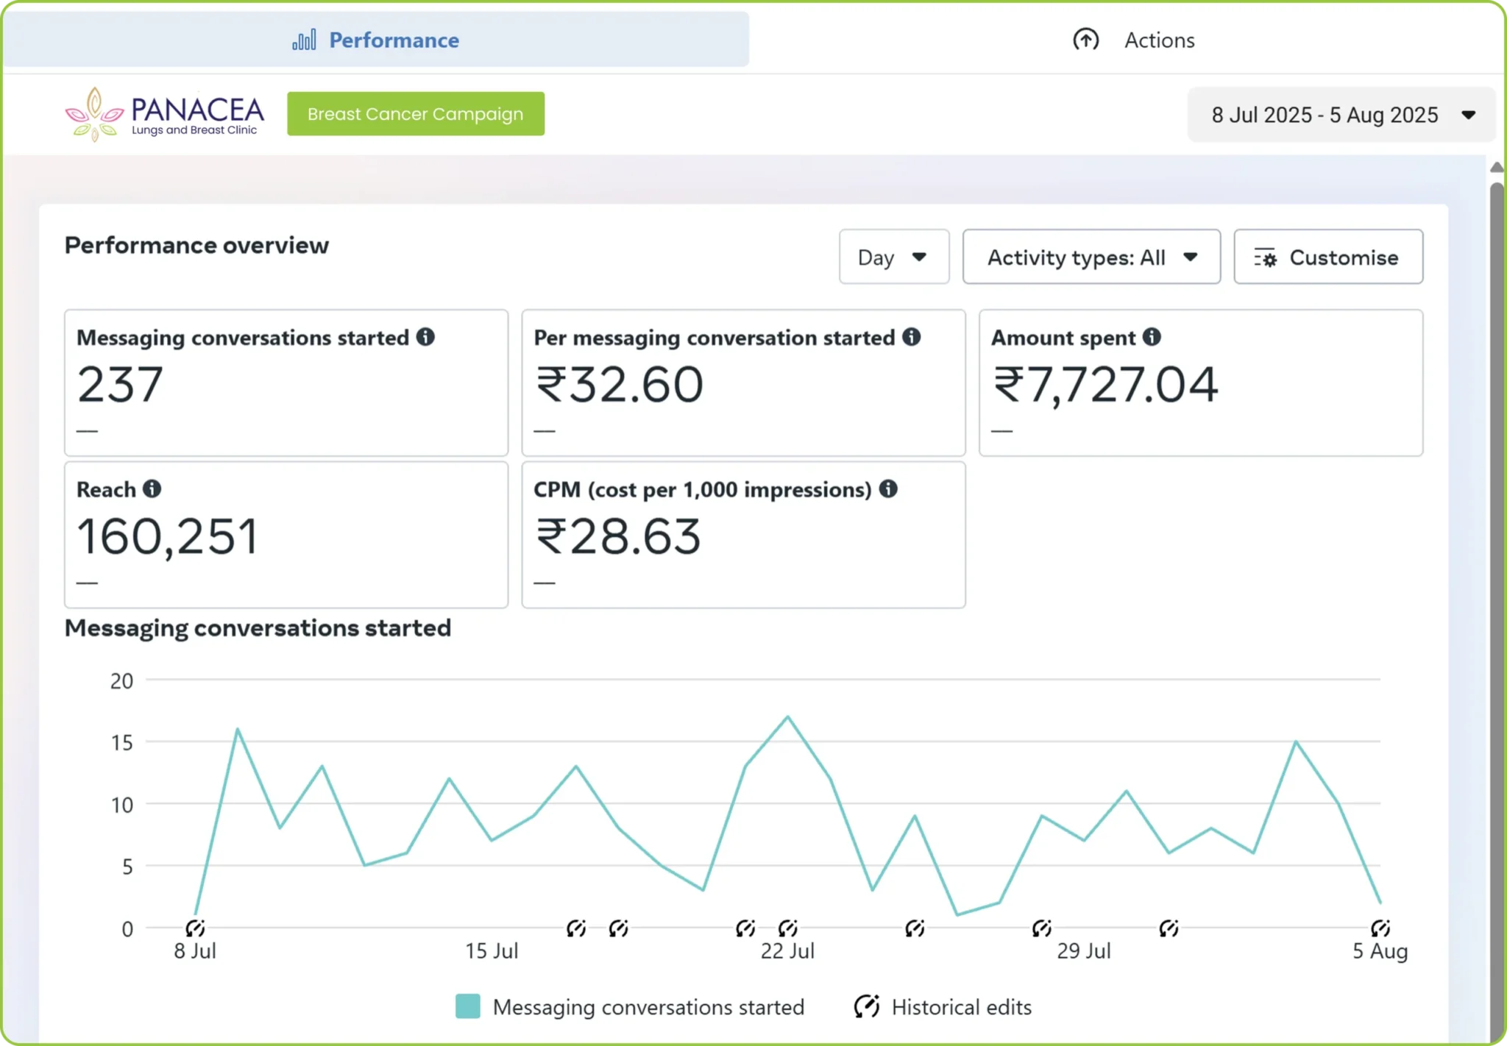
Task: Click the CPM cost info icon
Action: [888, 489]
